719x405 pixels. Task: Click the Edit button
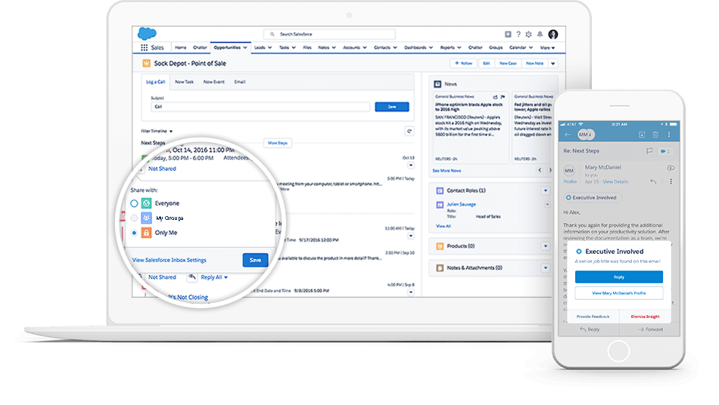[x=487, y=63]
